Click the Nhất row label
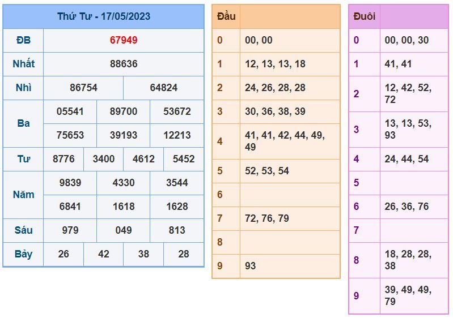The image size is (453, 318). 23,64
